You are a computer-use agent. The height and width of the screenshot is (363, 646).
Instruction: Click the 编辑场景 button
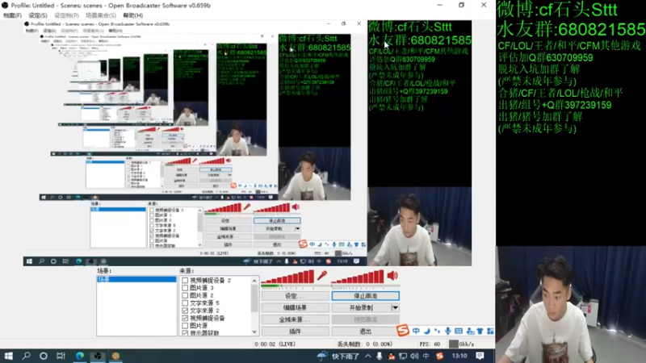point(295,307)
